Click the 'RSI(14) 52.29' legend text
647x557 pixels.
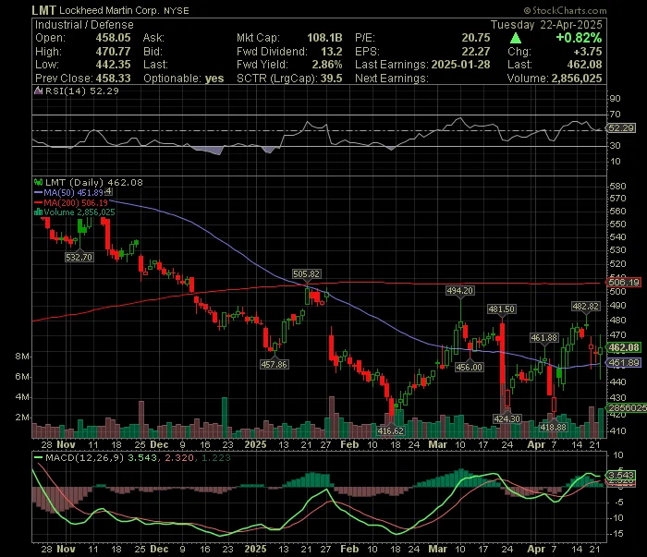pos(81,91)
